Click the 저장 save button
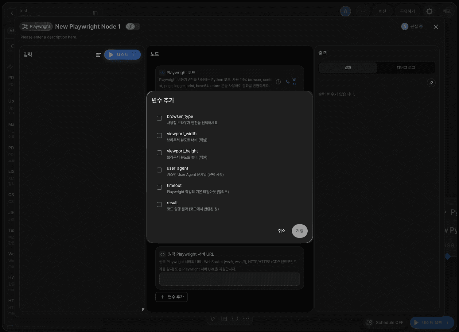Viewport: 459px width, 332px height. (x=300, y=231)
